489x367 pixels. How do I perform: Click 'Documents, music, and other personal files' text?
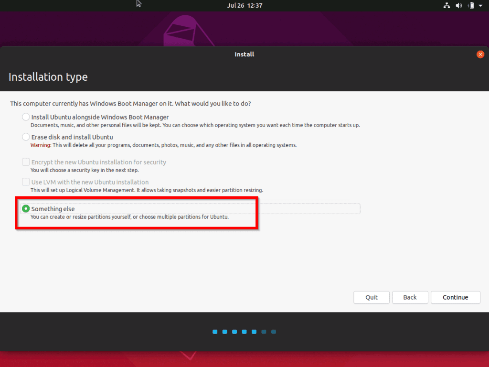tap(195, 126)
